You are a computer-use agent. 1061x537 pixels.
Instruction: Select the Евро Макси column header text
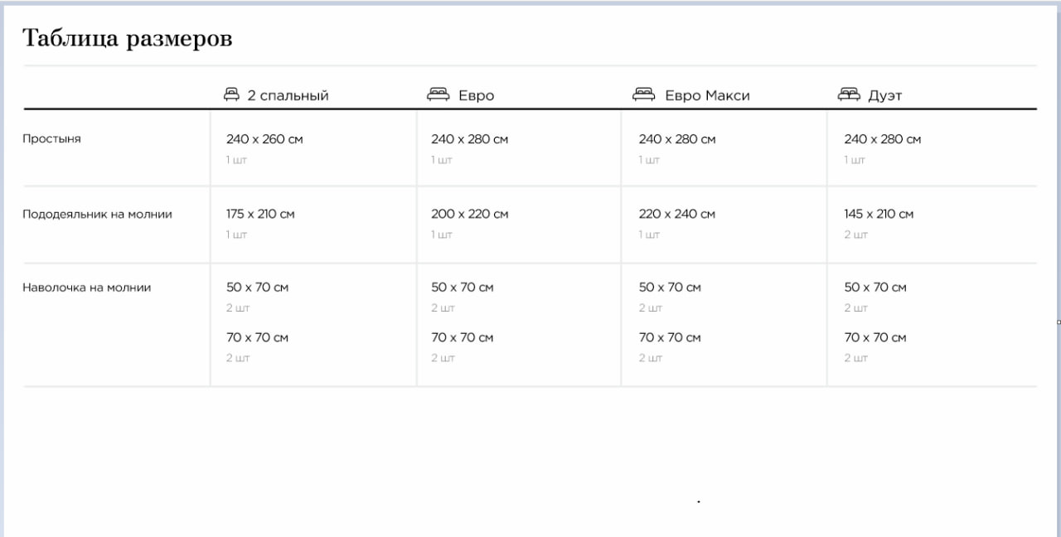(x=707, y=95)
